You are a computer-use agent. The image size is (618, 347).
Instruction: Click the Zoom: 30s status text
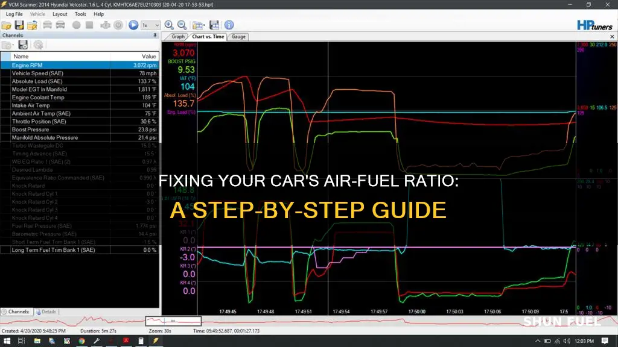coord(159,331)
